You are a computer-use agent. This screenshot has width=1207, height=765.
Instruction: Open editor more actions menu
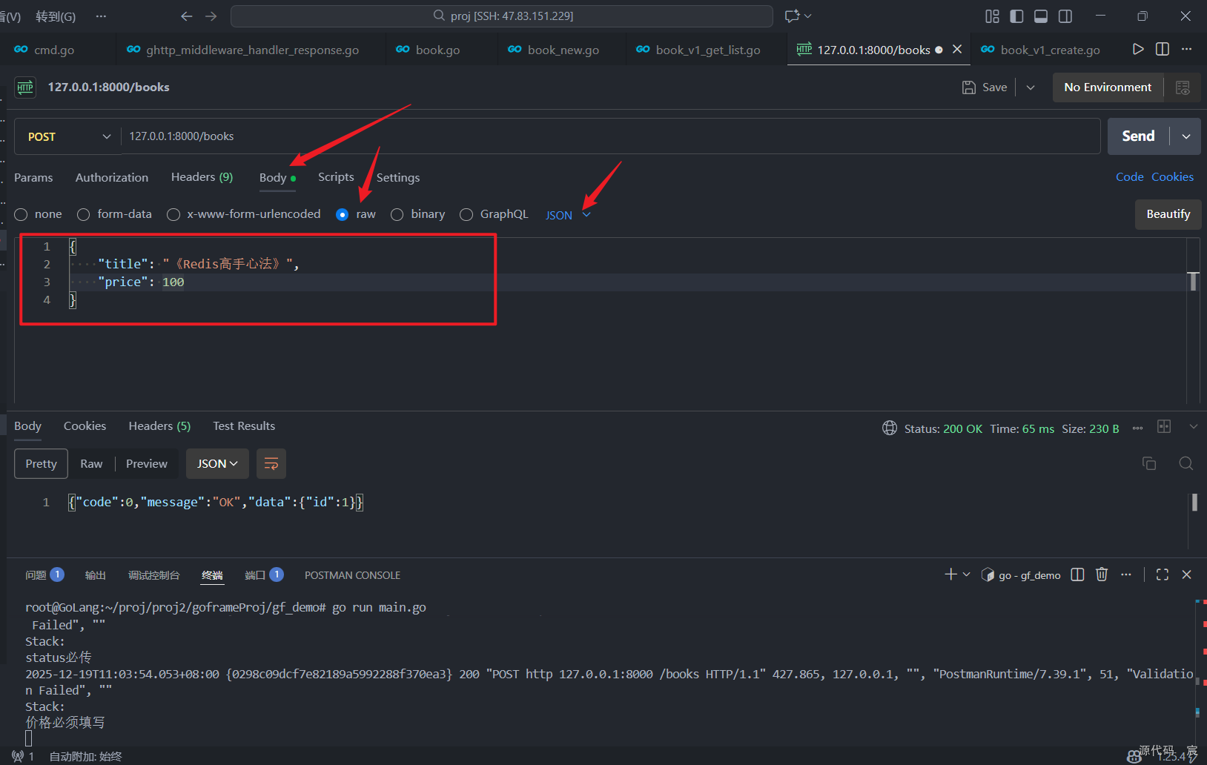point(1187,49)
